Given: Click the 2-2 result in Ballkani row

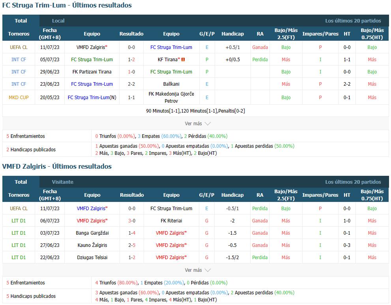Looking at the screenshot, I should pos(131,84).
